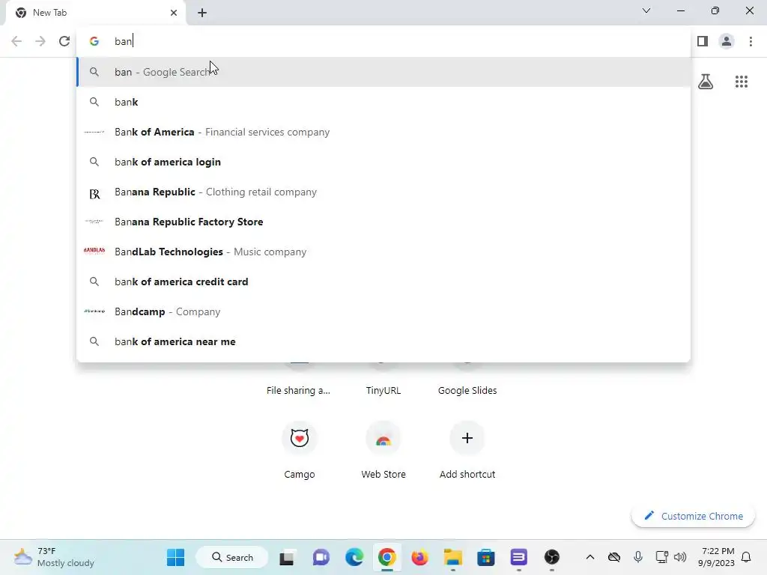Open the notification bell icon
This screenshot has width=767, height=575.
pos(746,557)
